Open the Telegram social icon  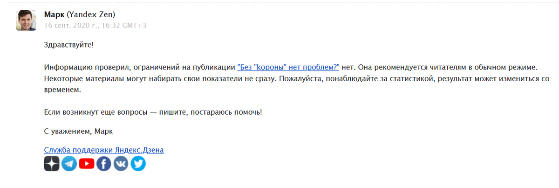tap(69, 163)
